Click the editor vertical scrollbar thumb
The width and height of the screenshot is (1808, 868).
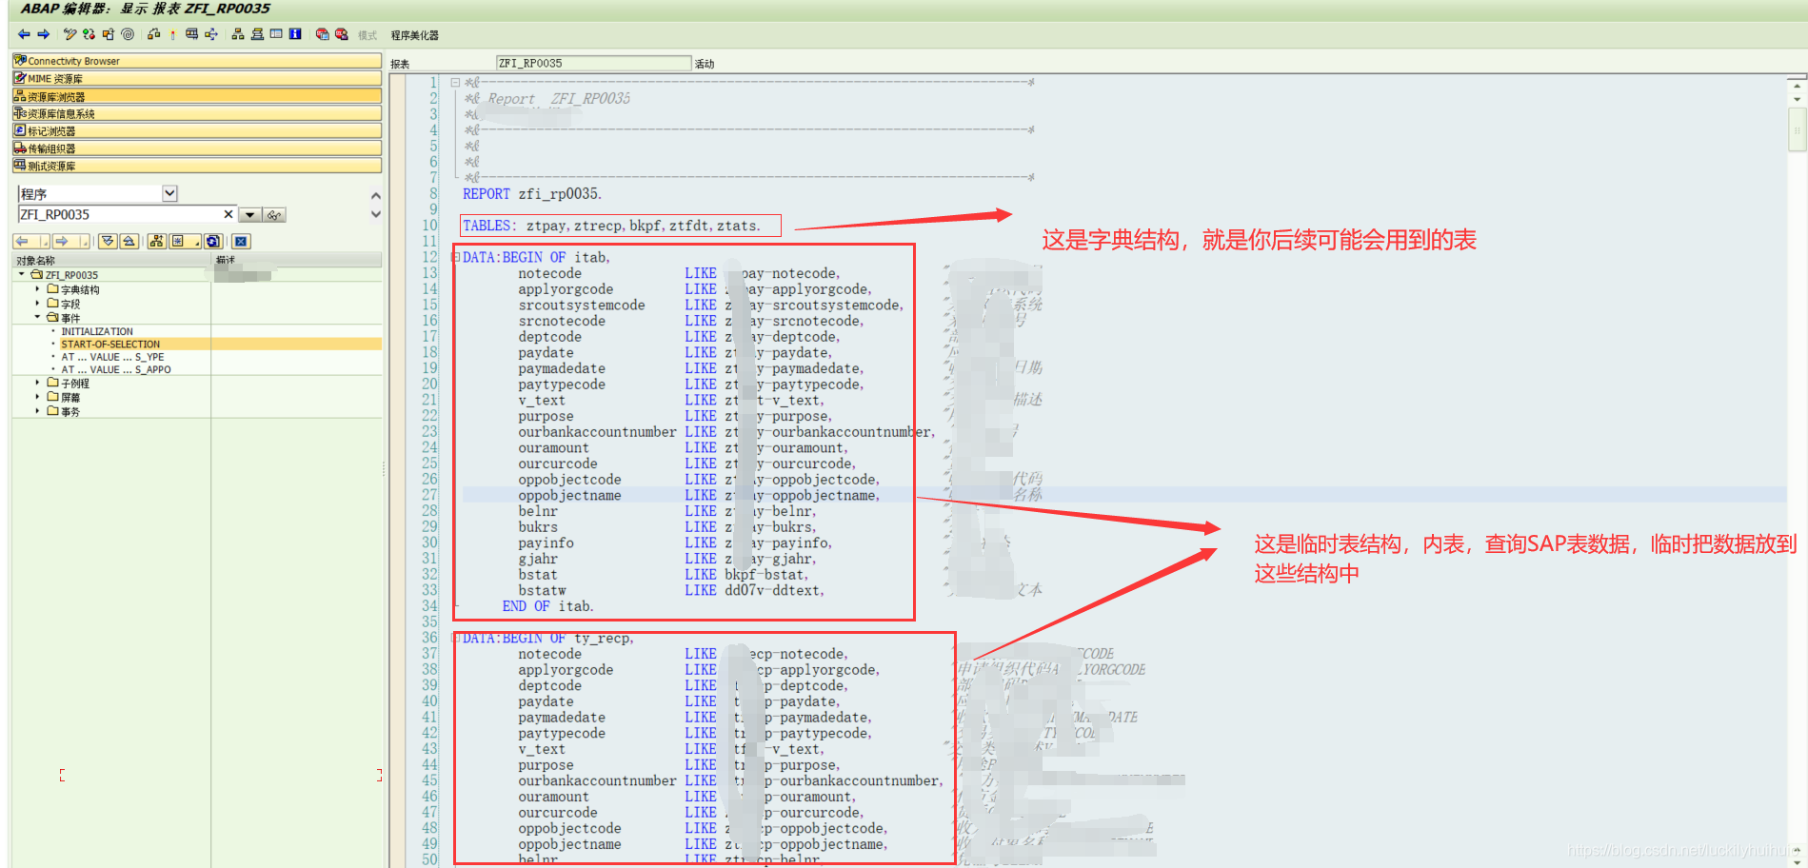(1797, 129)
